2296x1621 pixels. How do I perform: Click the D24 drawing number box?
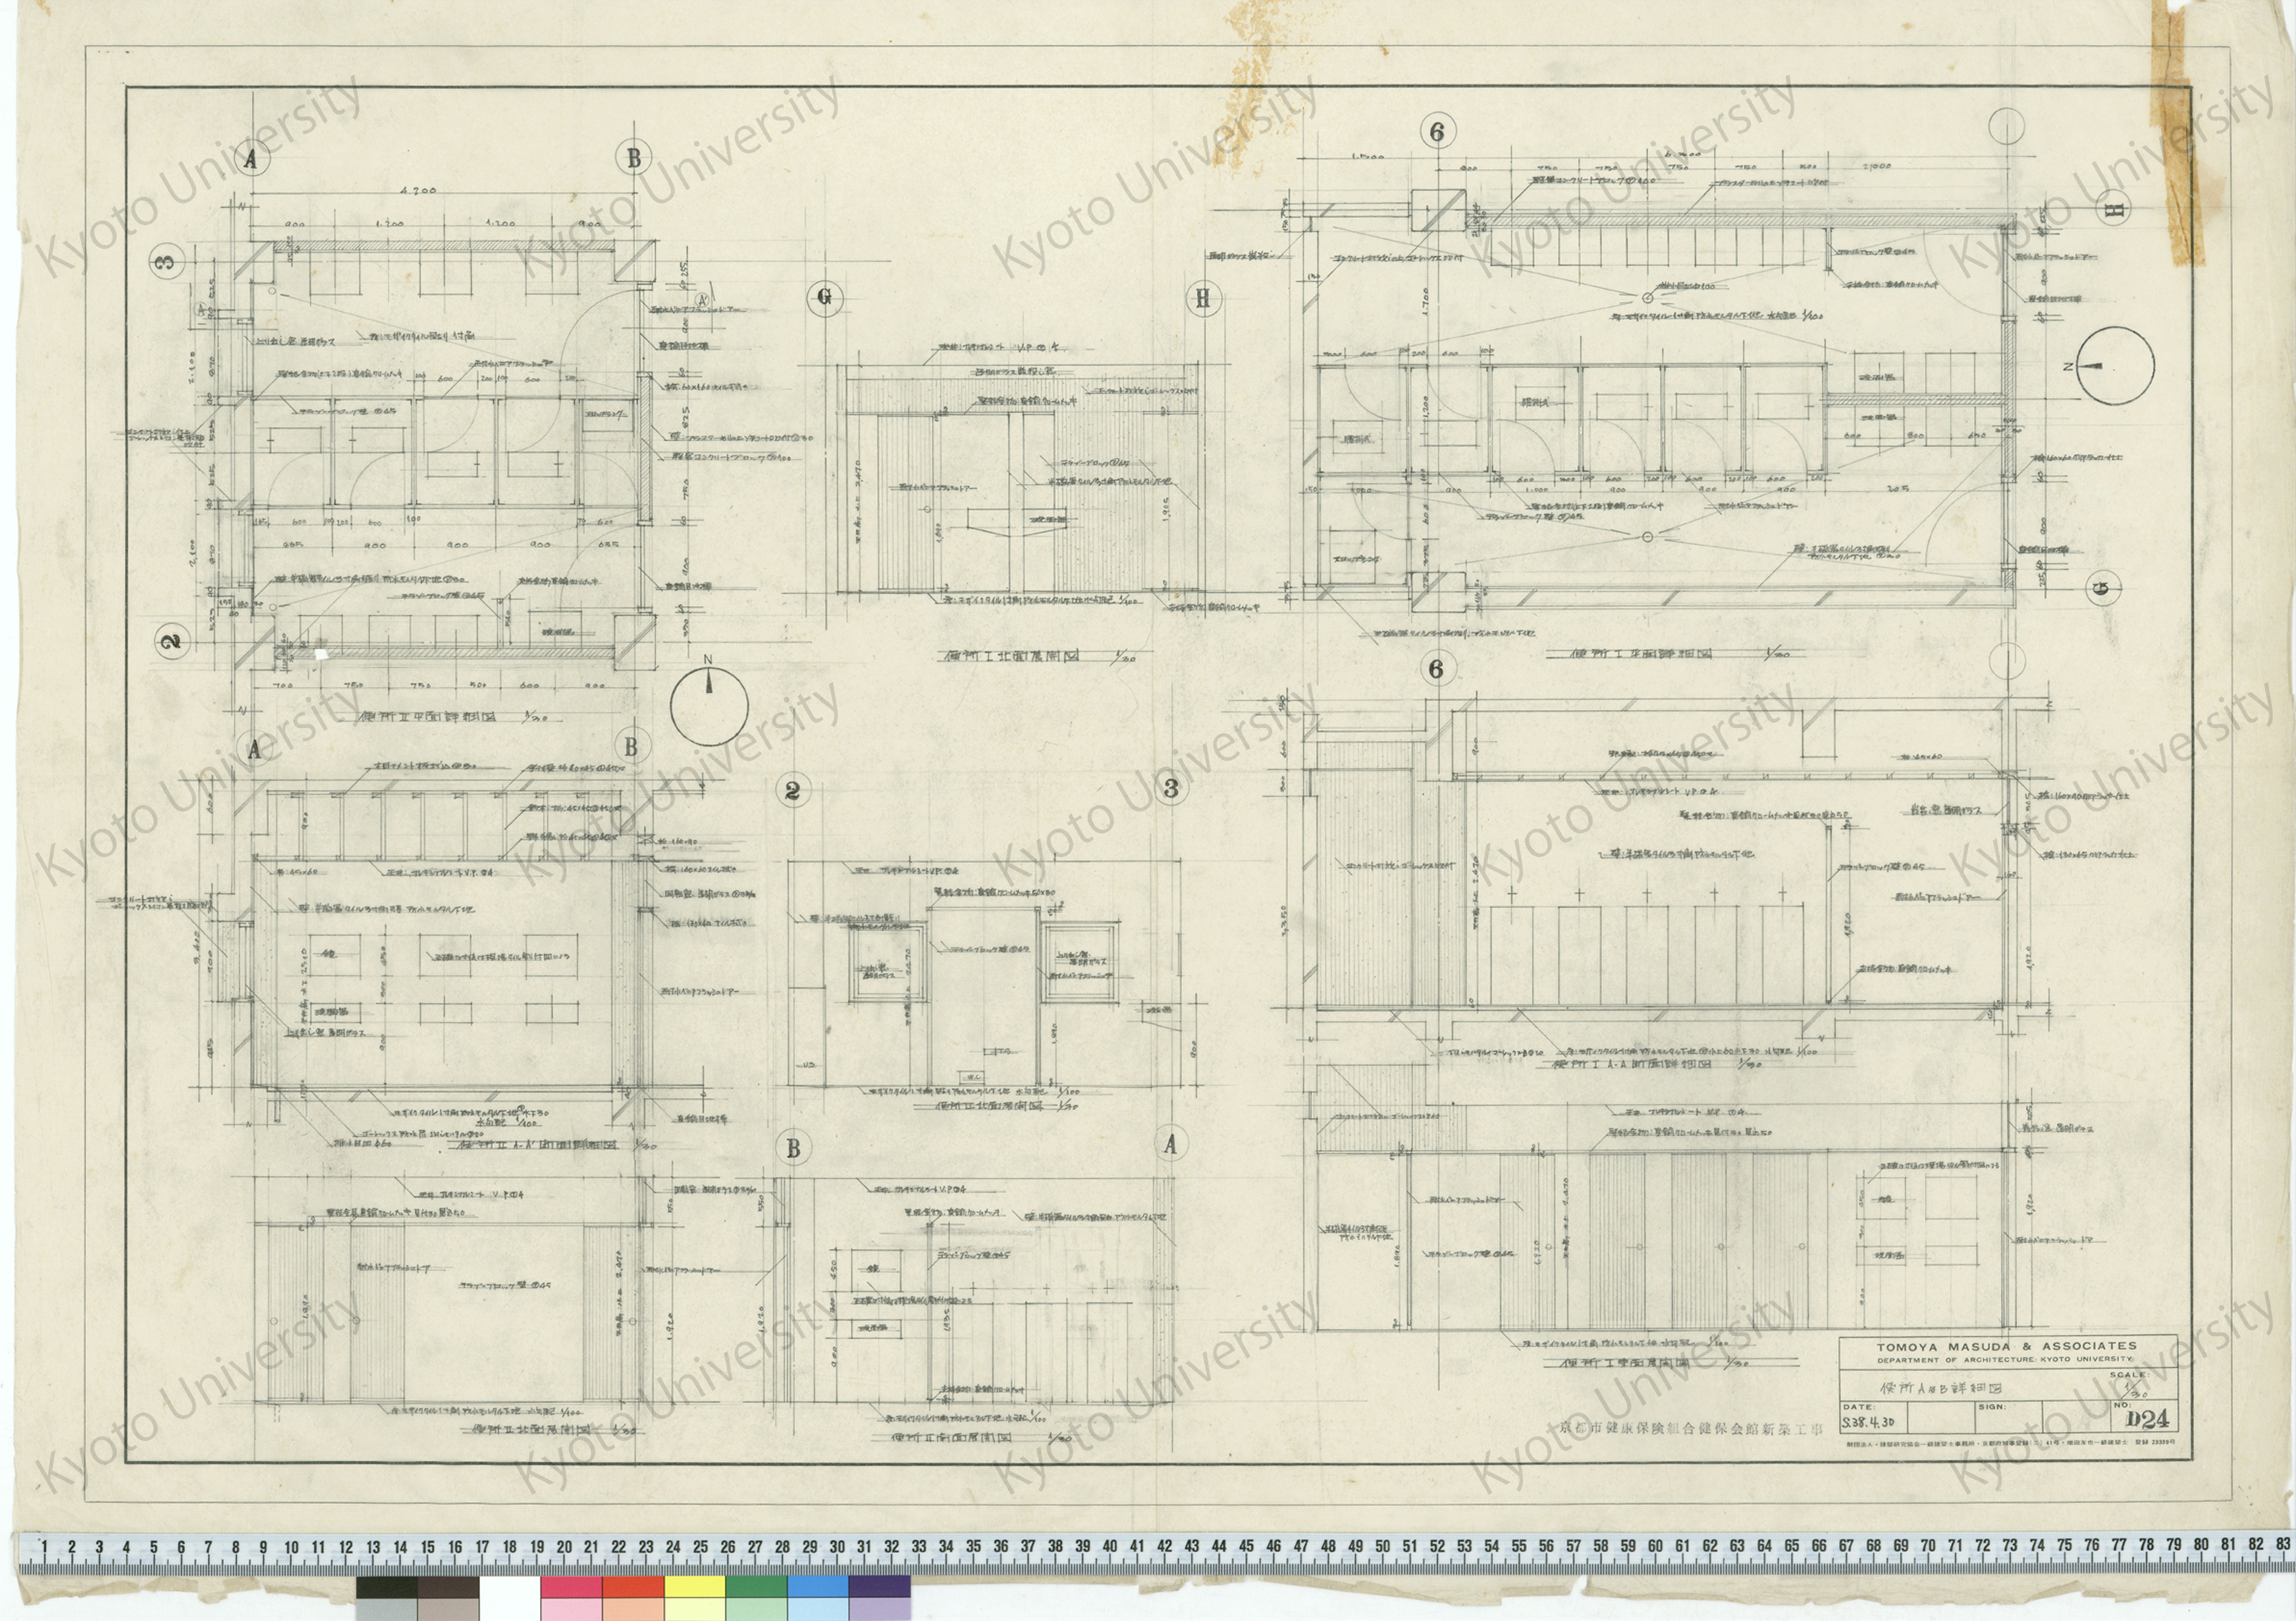coord(2147,1419)
